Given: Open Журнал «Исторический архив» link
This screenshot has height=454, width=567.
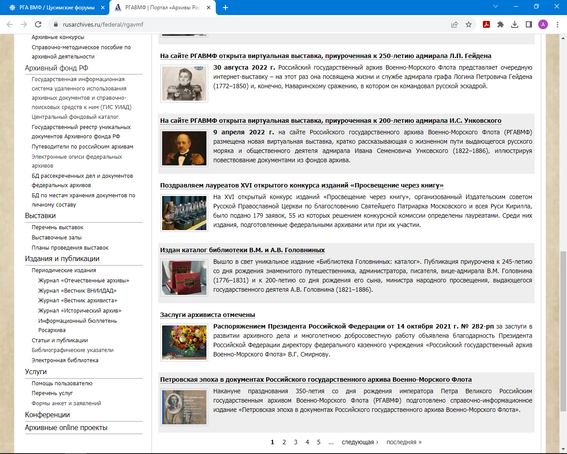Looking at the screenshot, I should (x=80, y=311).
